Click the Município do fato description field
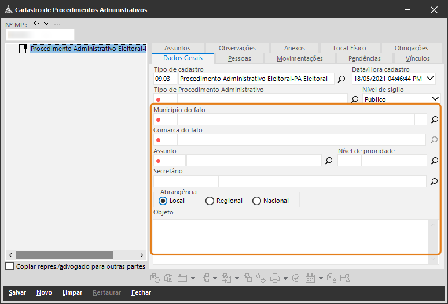This screenshot has width=448, height=304. [x=295, y=120]
